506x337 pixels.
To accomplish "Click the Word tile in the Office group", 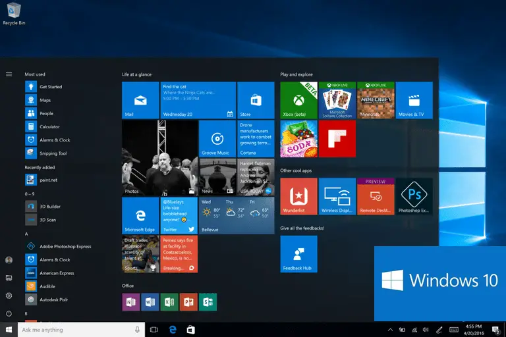I will coord(150,302).
